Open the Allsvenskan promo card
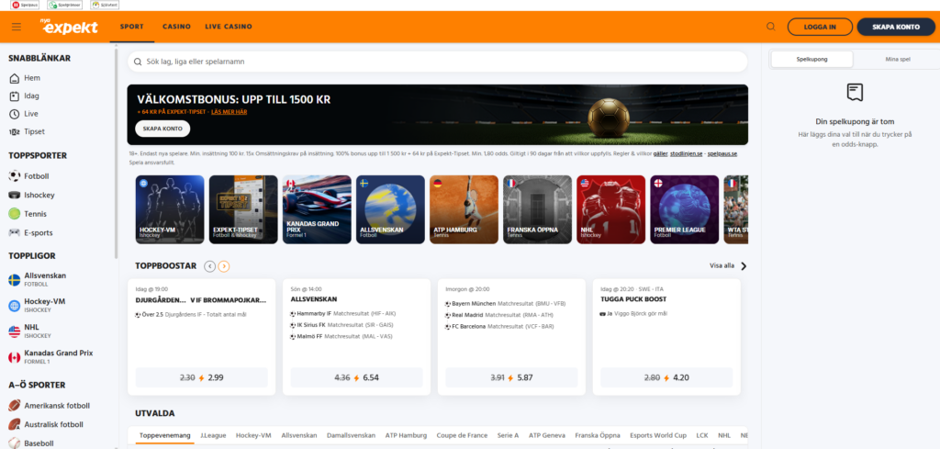This screenshot has height=449, width=940. pos(390,209)
